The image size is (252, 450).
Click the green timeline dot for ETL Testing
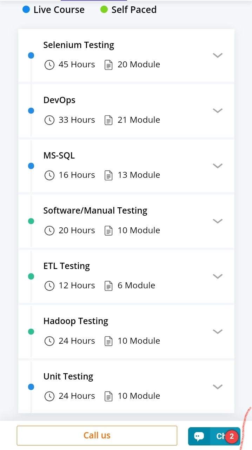pos(31,276)
